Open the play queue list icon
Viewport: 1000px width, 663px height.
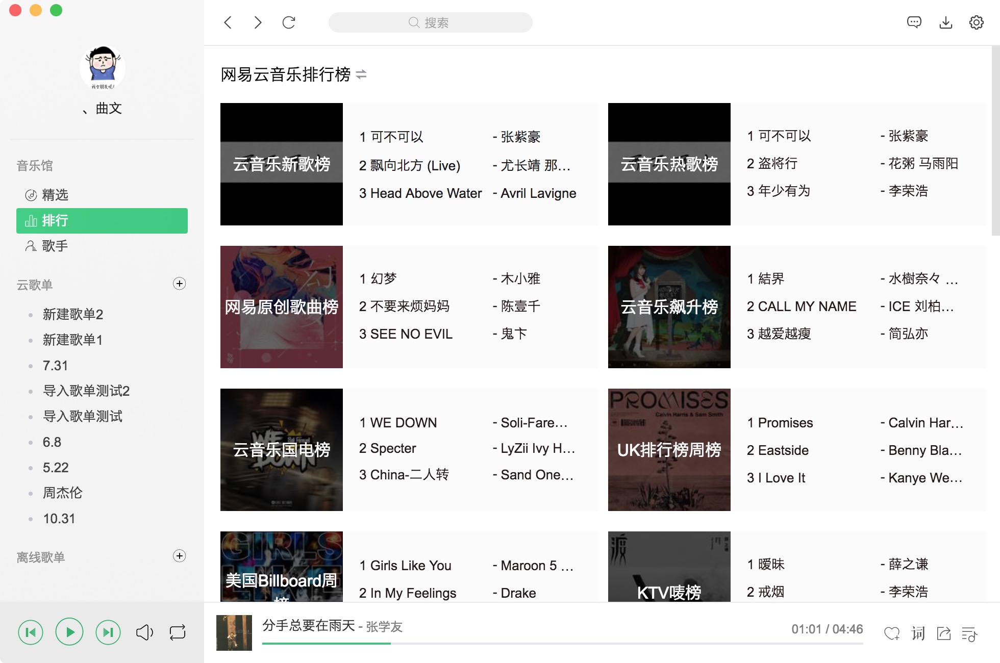tap(969, 634)
